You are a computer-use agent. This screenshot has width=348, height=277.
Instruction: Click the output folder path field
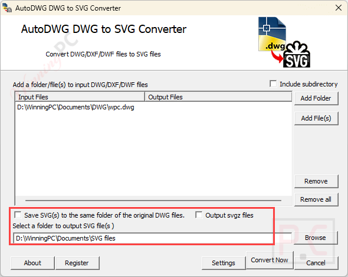[153, 238]
